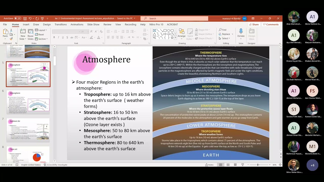Click the Share button

[254, 25]
